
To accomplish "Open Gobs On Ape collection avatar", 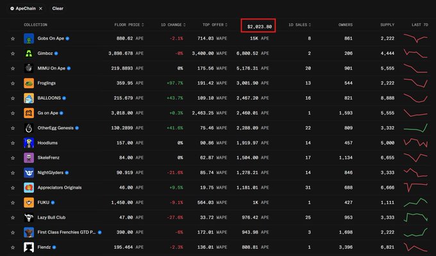I will pyautogui.click(x=29, y=38).
